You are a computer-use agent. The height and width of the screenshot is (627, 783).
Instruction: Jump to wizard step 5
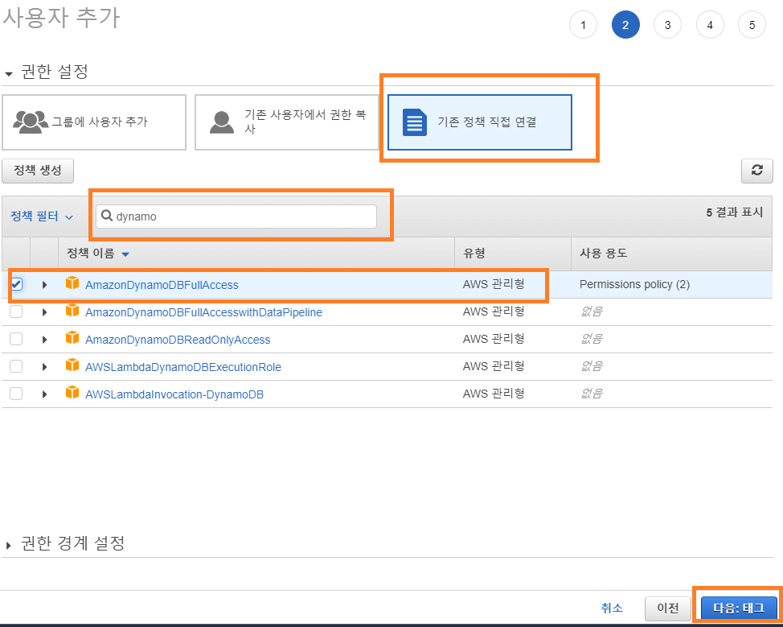coord(752,25)
